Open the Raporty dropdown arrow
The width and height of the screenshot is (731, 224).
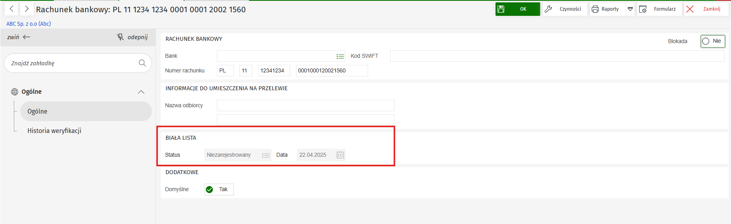tap(630, 9)
